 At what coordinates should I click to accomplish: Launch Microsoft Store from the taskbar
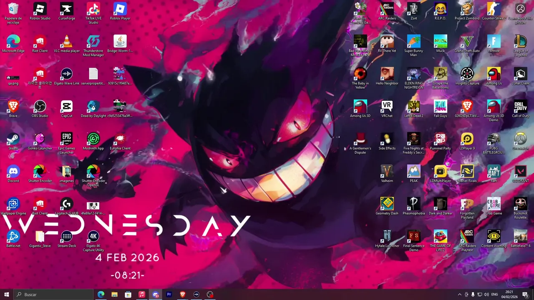click(x=128, y=295)
